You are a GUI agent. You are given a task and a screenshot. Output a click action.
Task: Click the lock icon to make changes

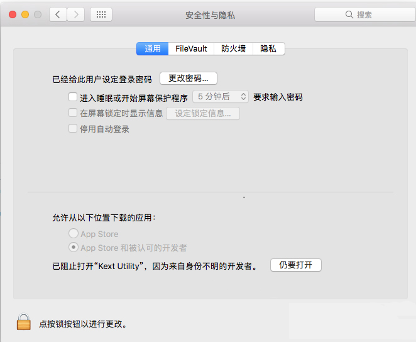[x=24, y=322]
